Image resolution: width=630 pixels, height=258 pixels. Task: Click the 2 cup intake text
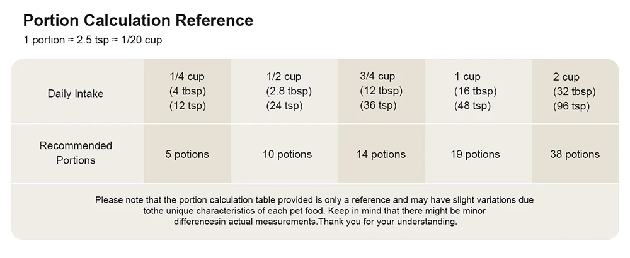tap(566, 77)
